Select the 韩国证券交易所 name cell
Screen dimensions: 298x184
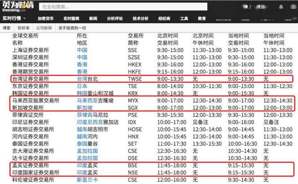pos(31,94)
